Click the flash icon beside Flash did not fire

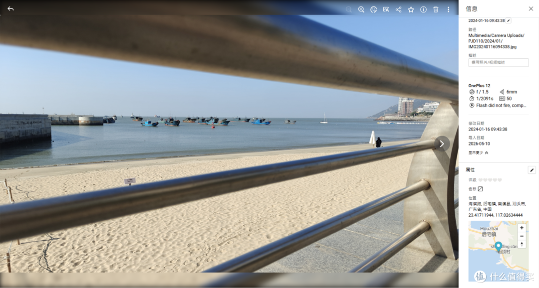(472, 105)
